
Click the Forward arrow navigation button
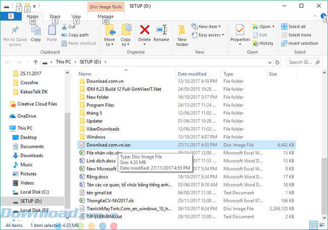(x=19, y=62)
